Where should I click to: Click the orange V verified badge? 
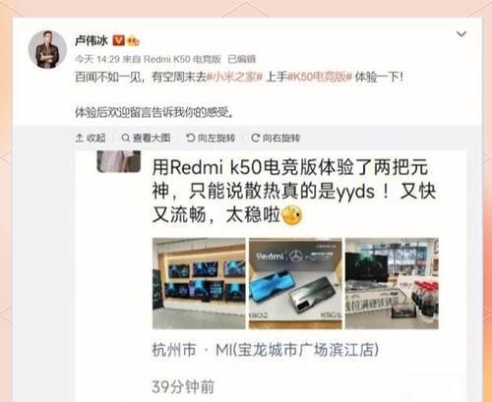[118, 40]
